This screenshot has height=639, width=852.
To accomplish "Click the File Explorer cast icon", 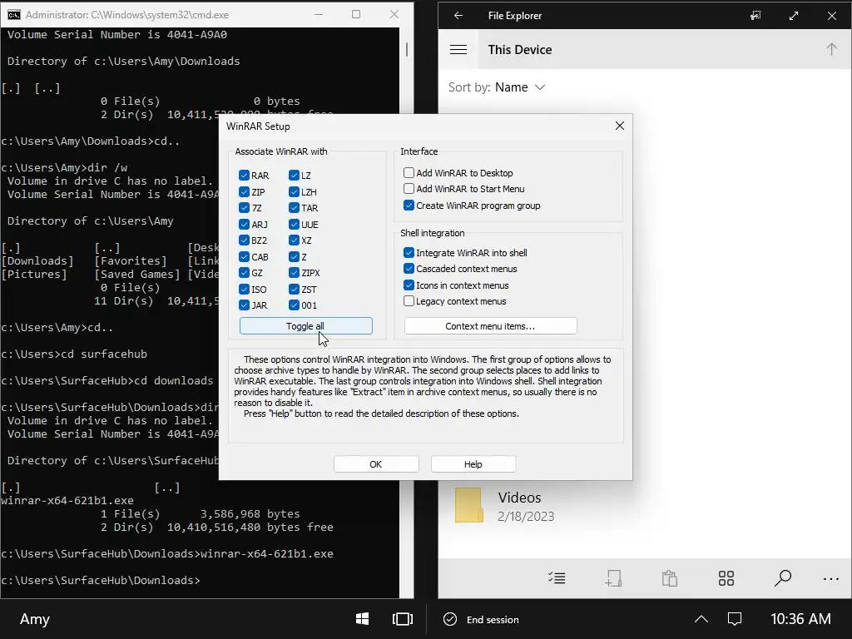I will coord(755,15).
